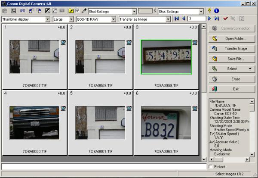Open the Transfer as Image dropdown
Viewport: 258px width, 178px height.
point(168,19)
